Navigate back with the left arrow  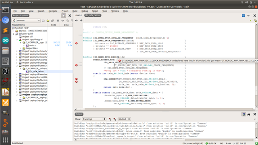[77, 21]
